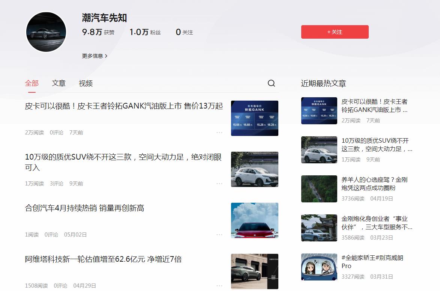This screenshot has width=440, height=291.
Task: Open hot article #全能家轿王#别克威朗Pro
Action: [372, 262]
